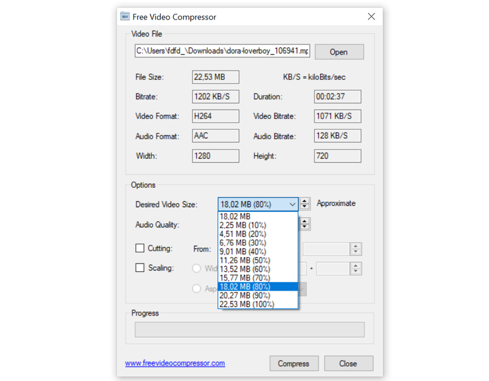
Task: Click the down arrow on the Cutting time spinner
Action: 356,252
